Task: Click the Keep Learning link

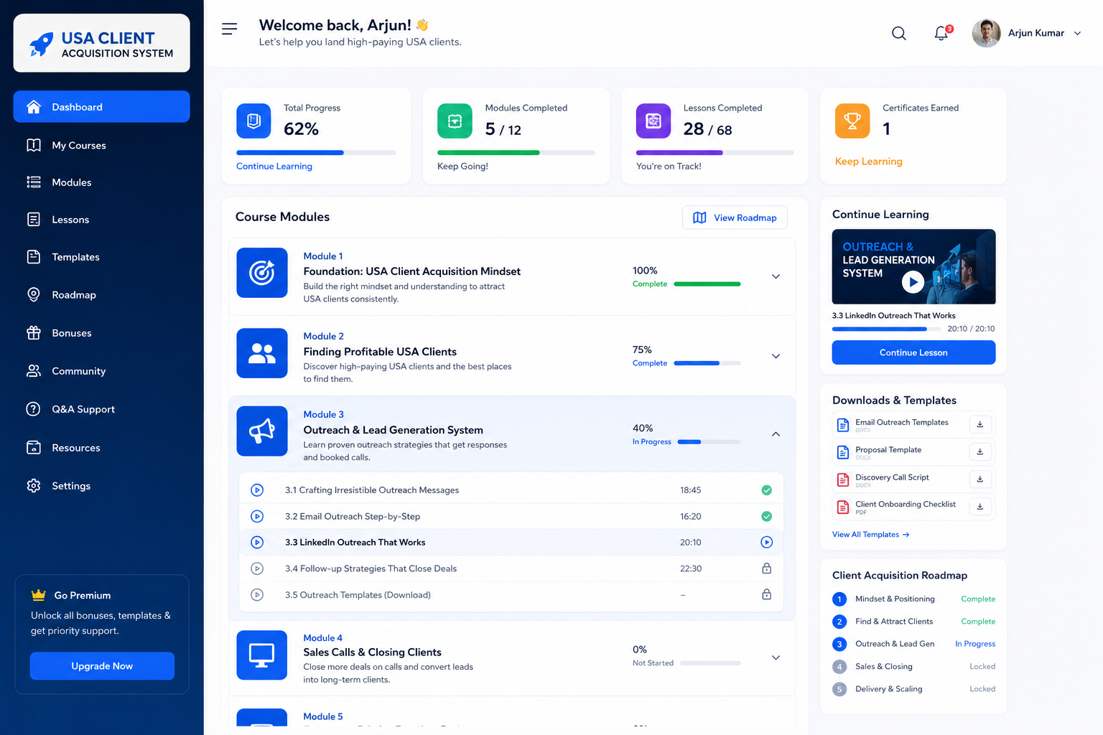Action: pos(868,161)
